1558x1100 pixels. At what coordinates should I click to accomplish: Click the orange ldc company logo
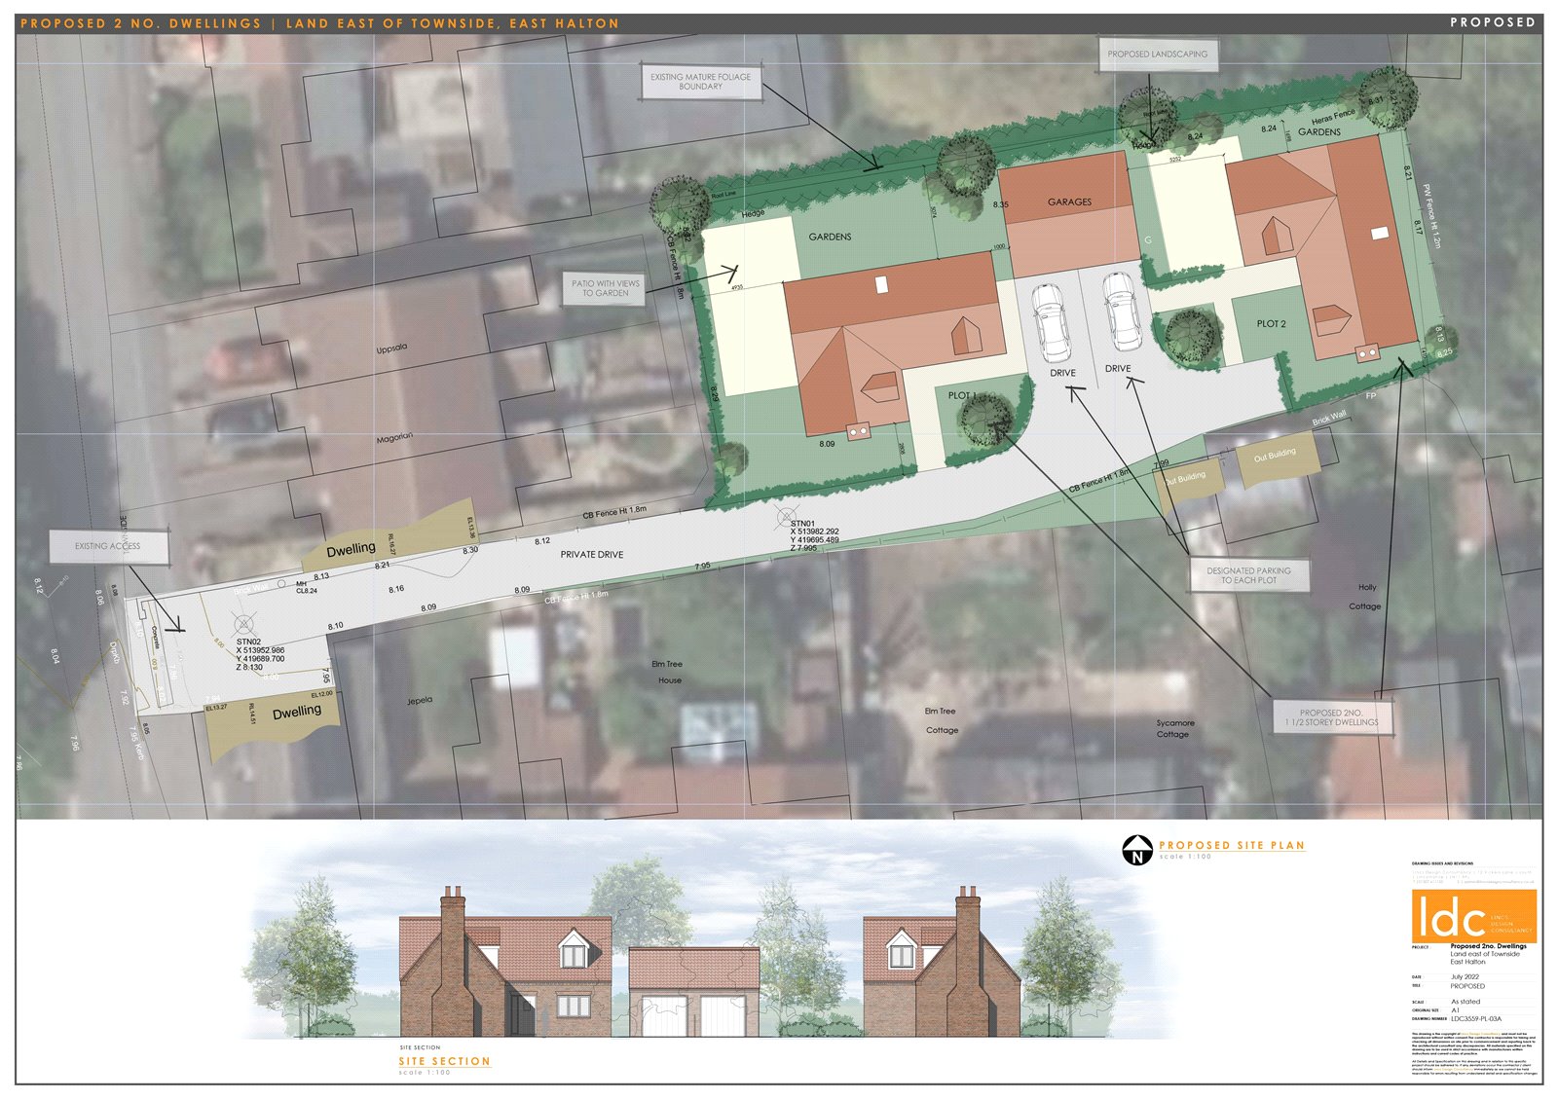1473,916
